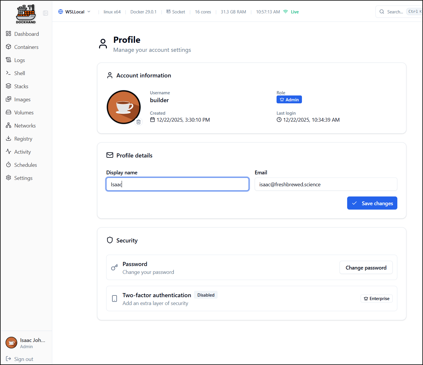This screenshot has height=365, width=423.
Task: Click the Dockhand ship logo
Action: (x=26, y=14)
